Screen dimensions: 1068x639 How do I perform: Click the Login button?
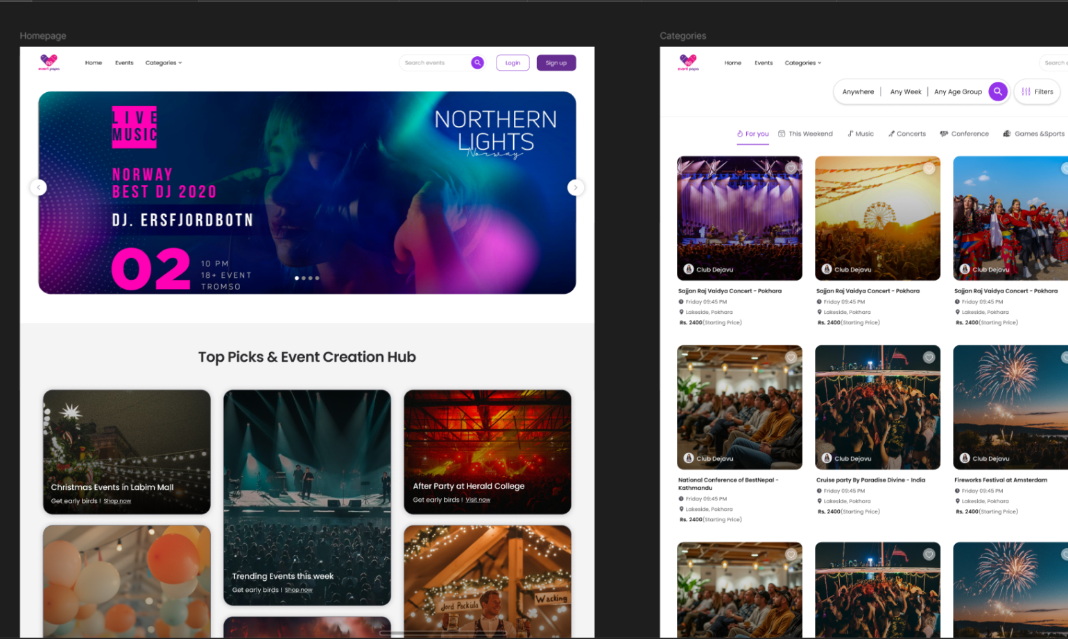tap(513, 63)
